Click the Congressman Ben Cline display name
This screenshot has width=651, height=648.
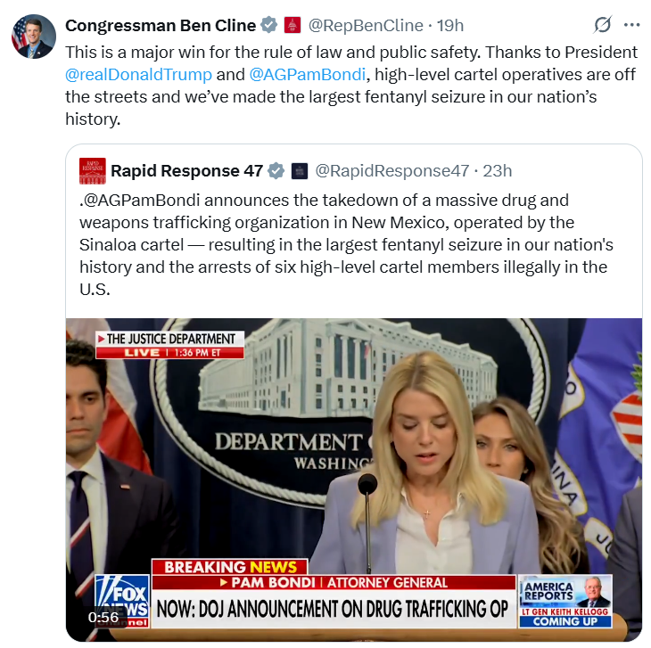[x=161, y=26]
